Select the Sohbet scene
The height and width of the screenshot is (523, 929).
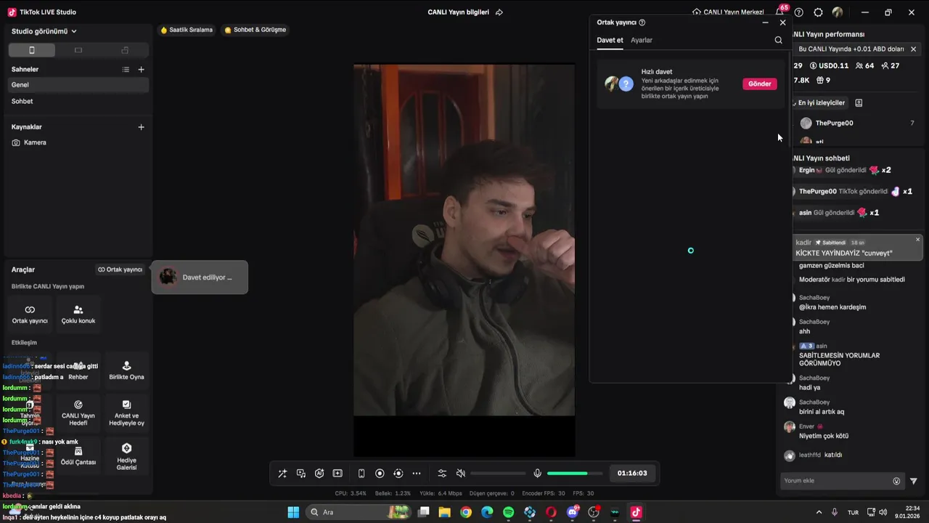click(78, 101)
